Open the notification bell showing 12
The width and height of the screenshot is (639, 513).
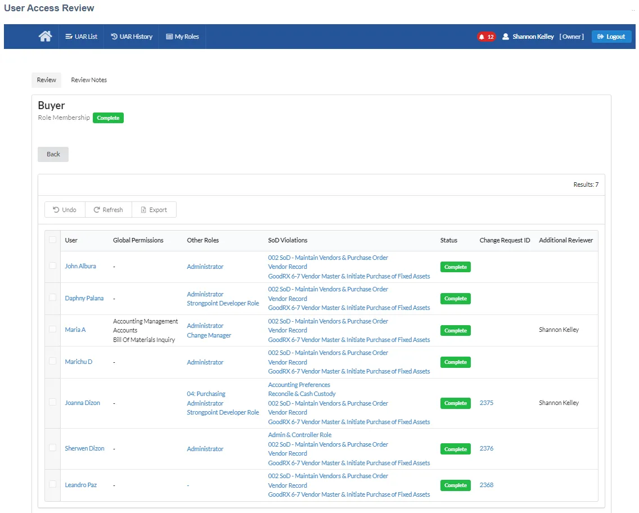tap(486, 37)
